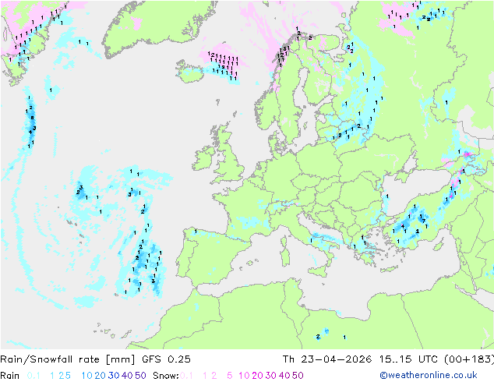Select the Rain legend value 10
The image size is (494, 382).
[87, 376]
